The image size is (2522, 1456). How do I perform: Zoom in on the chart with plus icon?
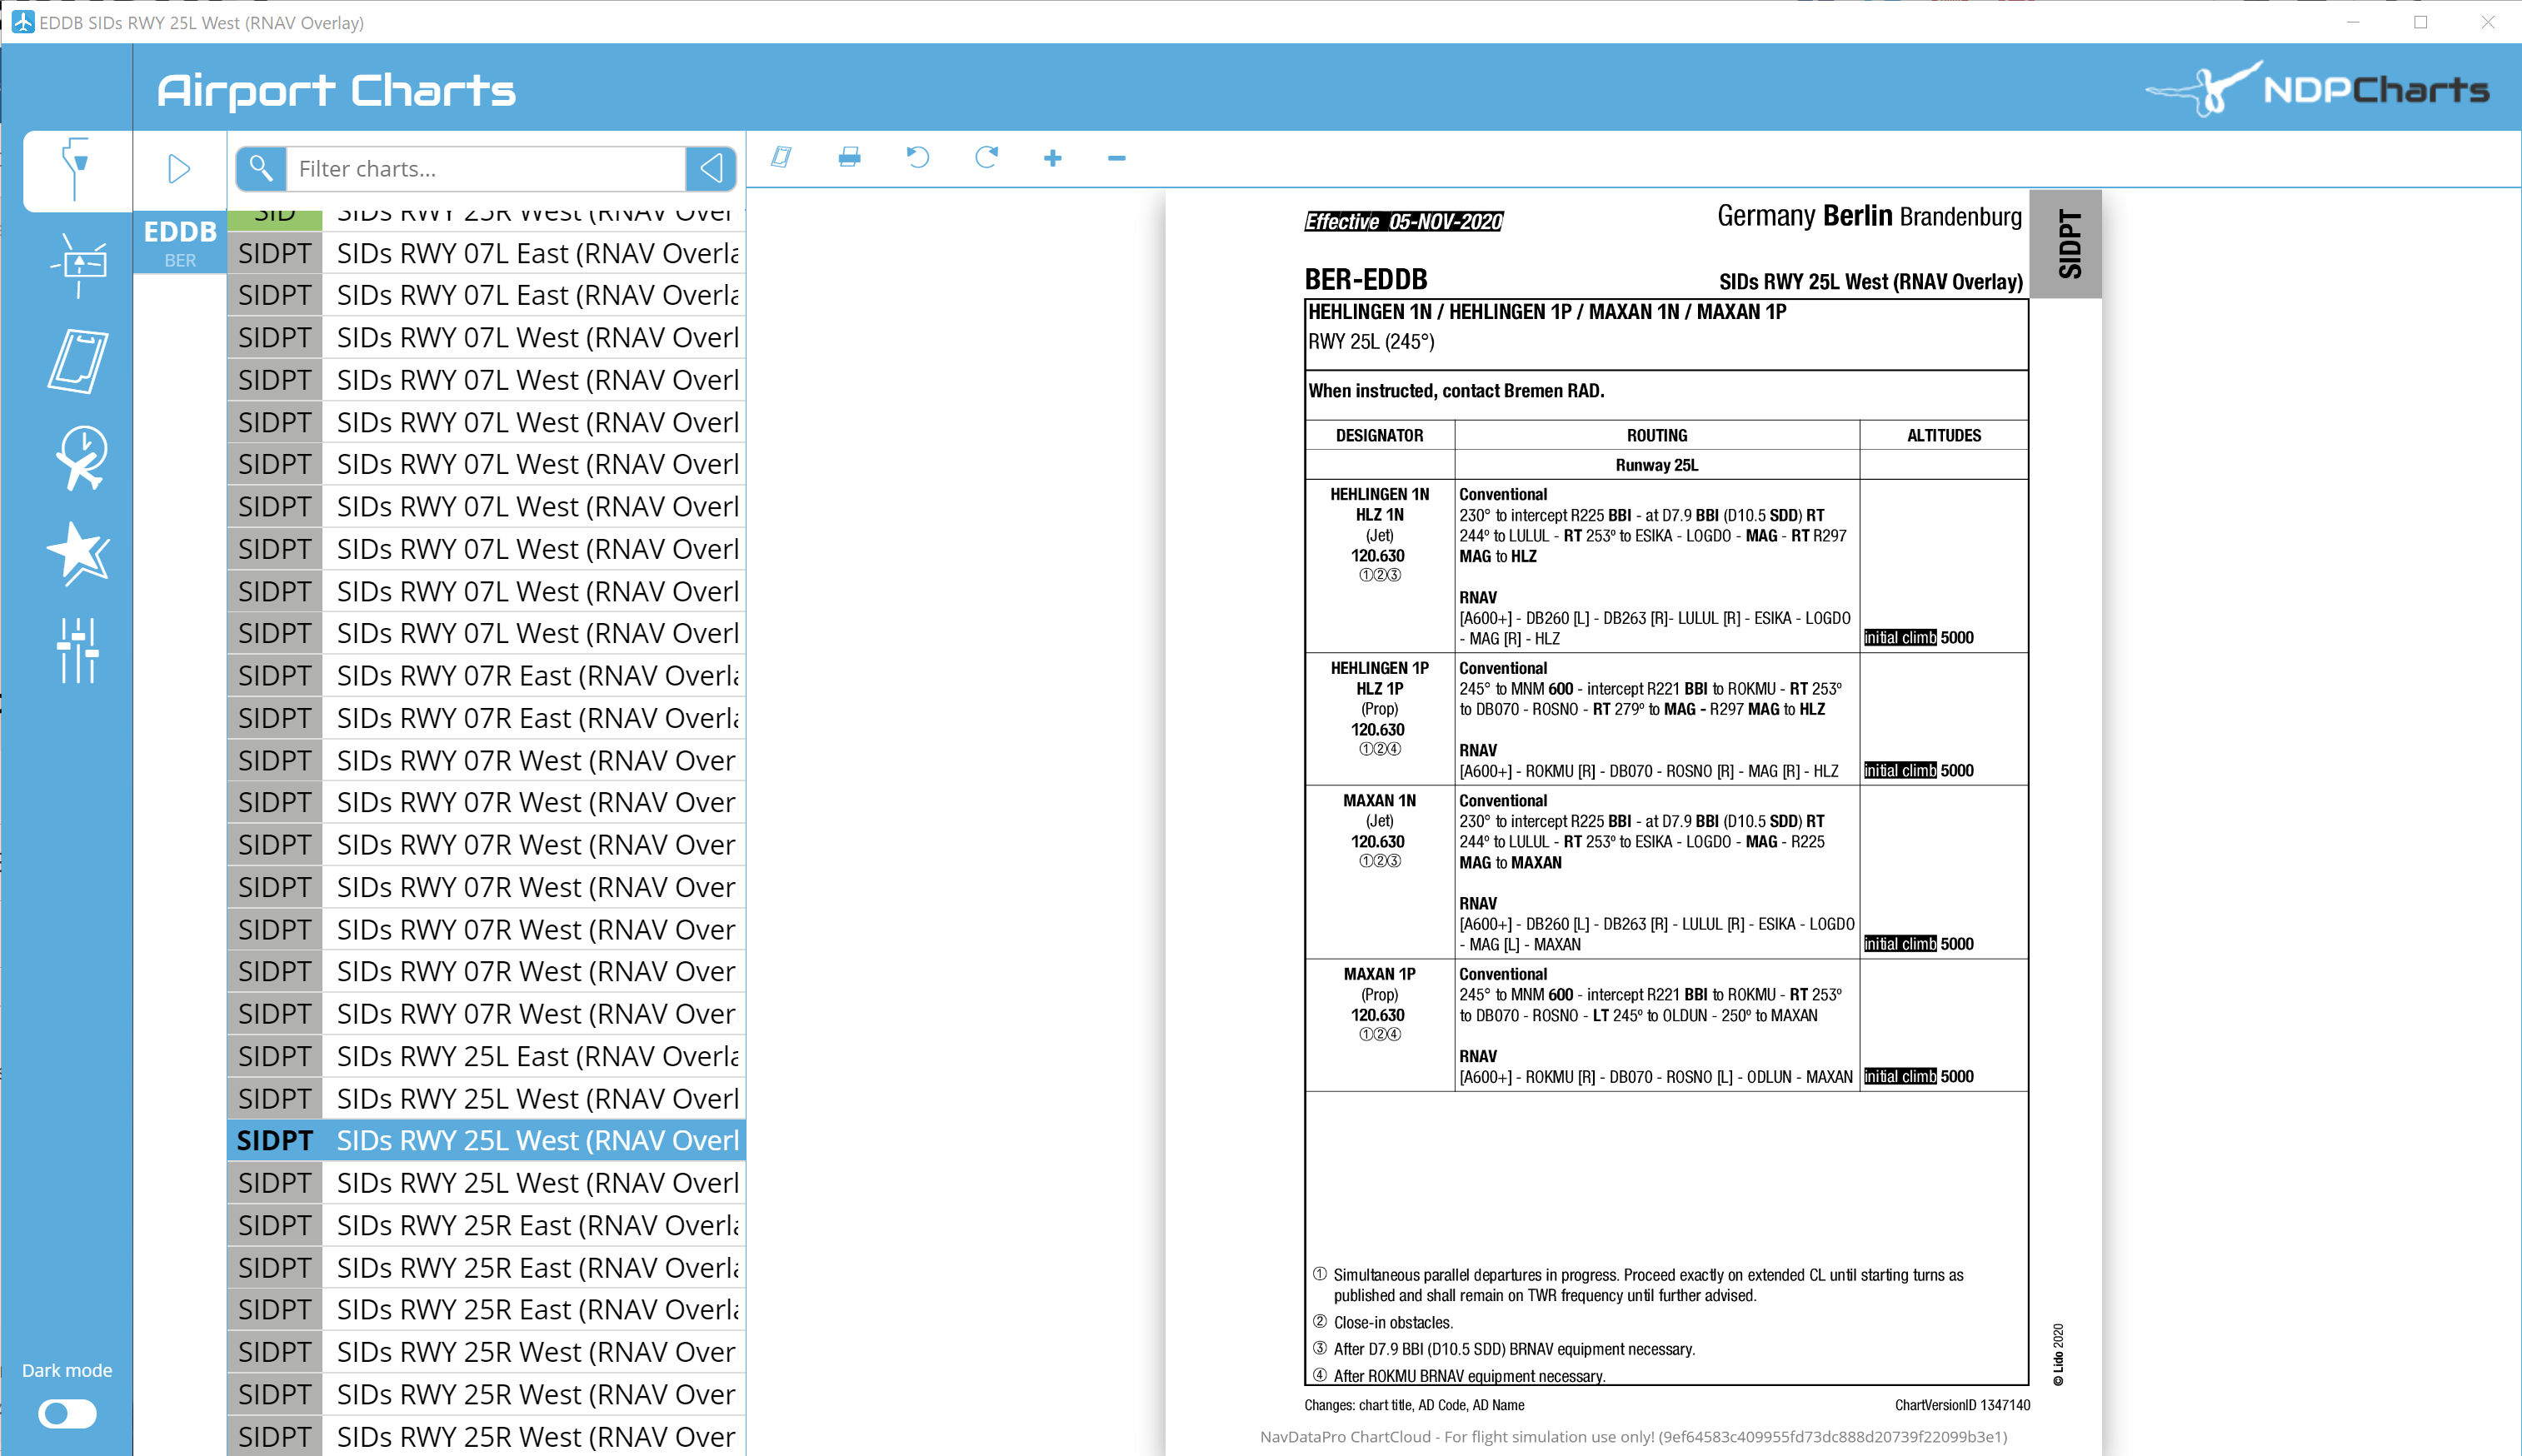1053,158
